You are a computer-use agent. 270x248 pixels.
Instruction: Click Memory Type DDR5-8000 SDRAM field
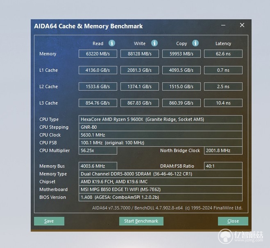click(x=161, y=174)
